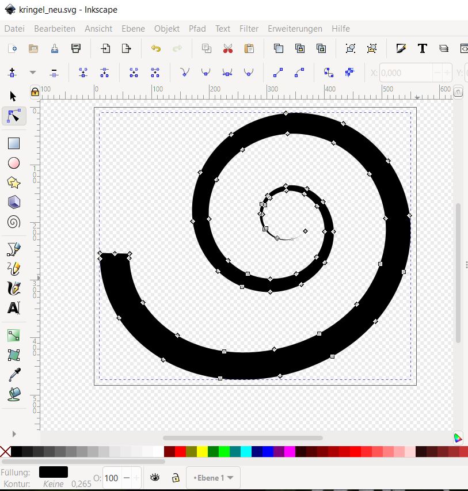This screenshot has height=491, width=468.
Task: Click the yellow swatch in the palette
Action: click(202, 452)
